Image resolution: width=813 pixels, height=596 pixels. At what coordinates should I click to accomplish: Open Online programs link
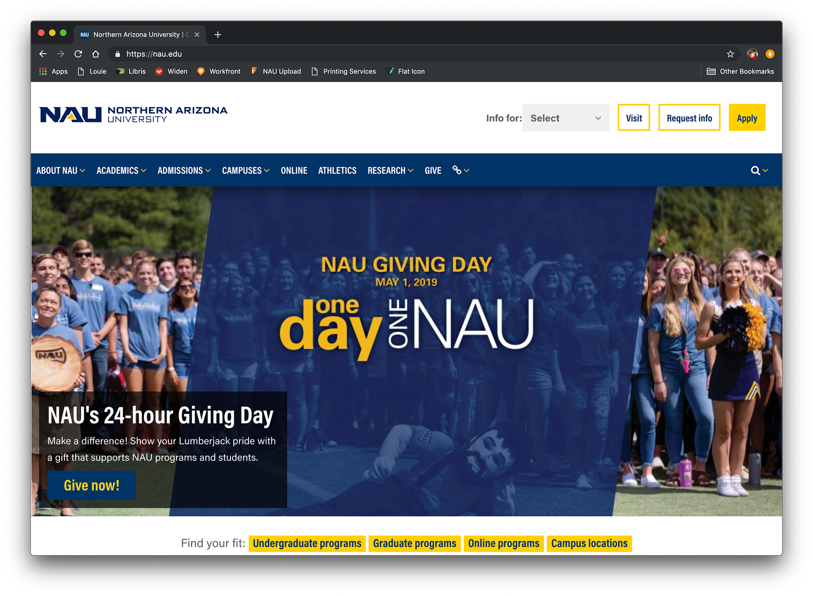(x=503, y=544)
